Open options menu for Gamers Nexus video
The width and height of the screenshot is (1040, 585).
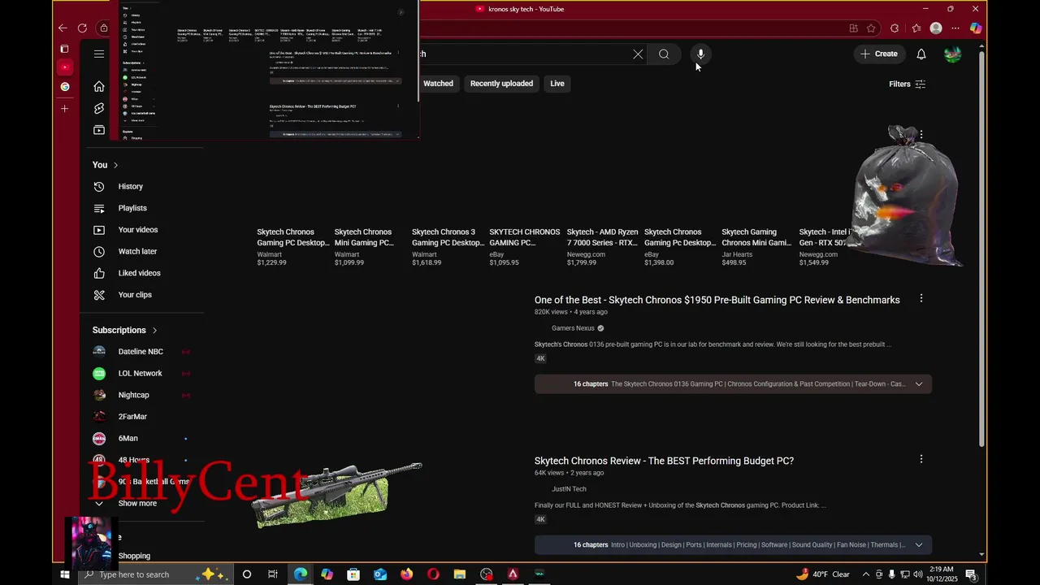[x=921, y=298]
